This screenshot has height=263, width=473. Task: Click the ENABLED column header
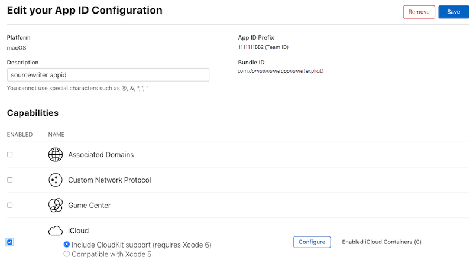click(x=20, y=135)
